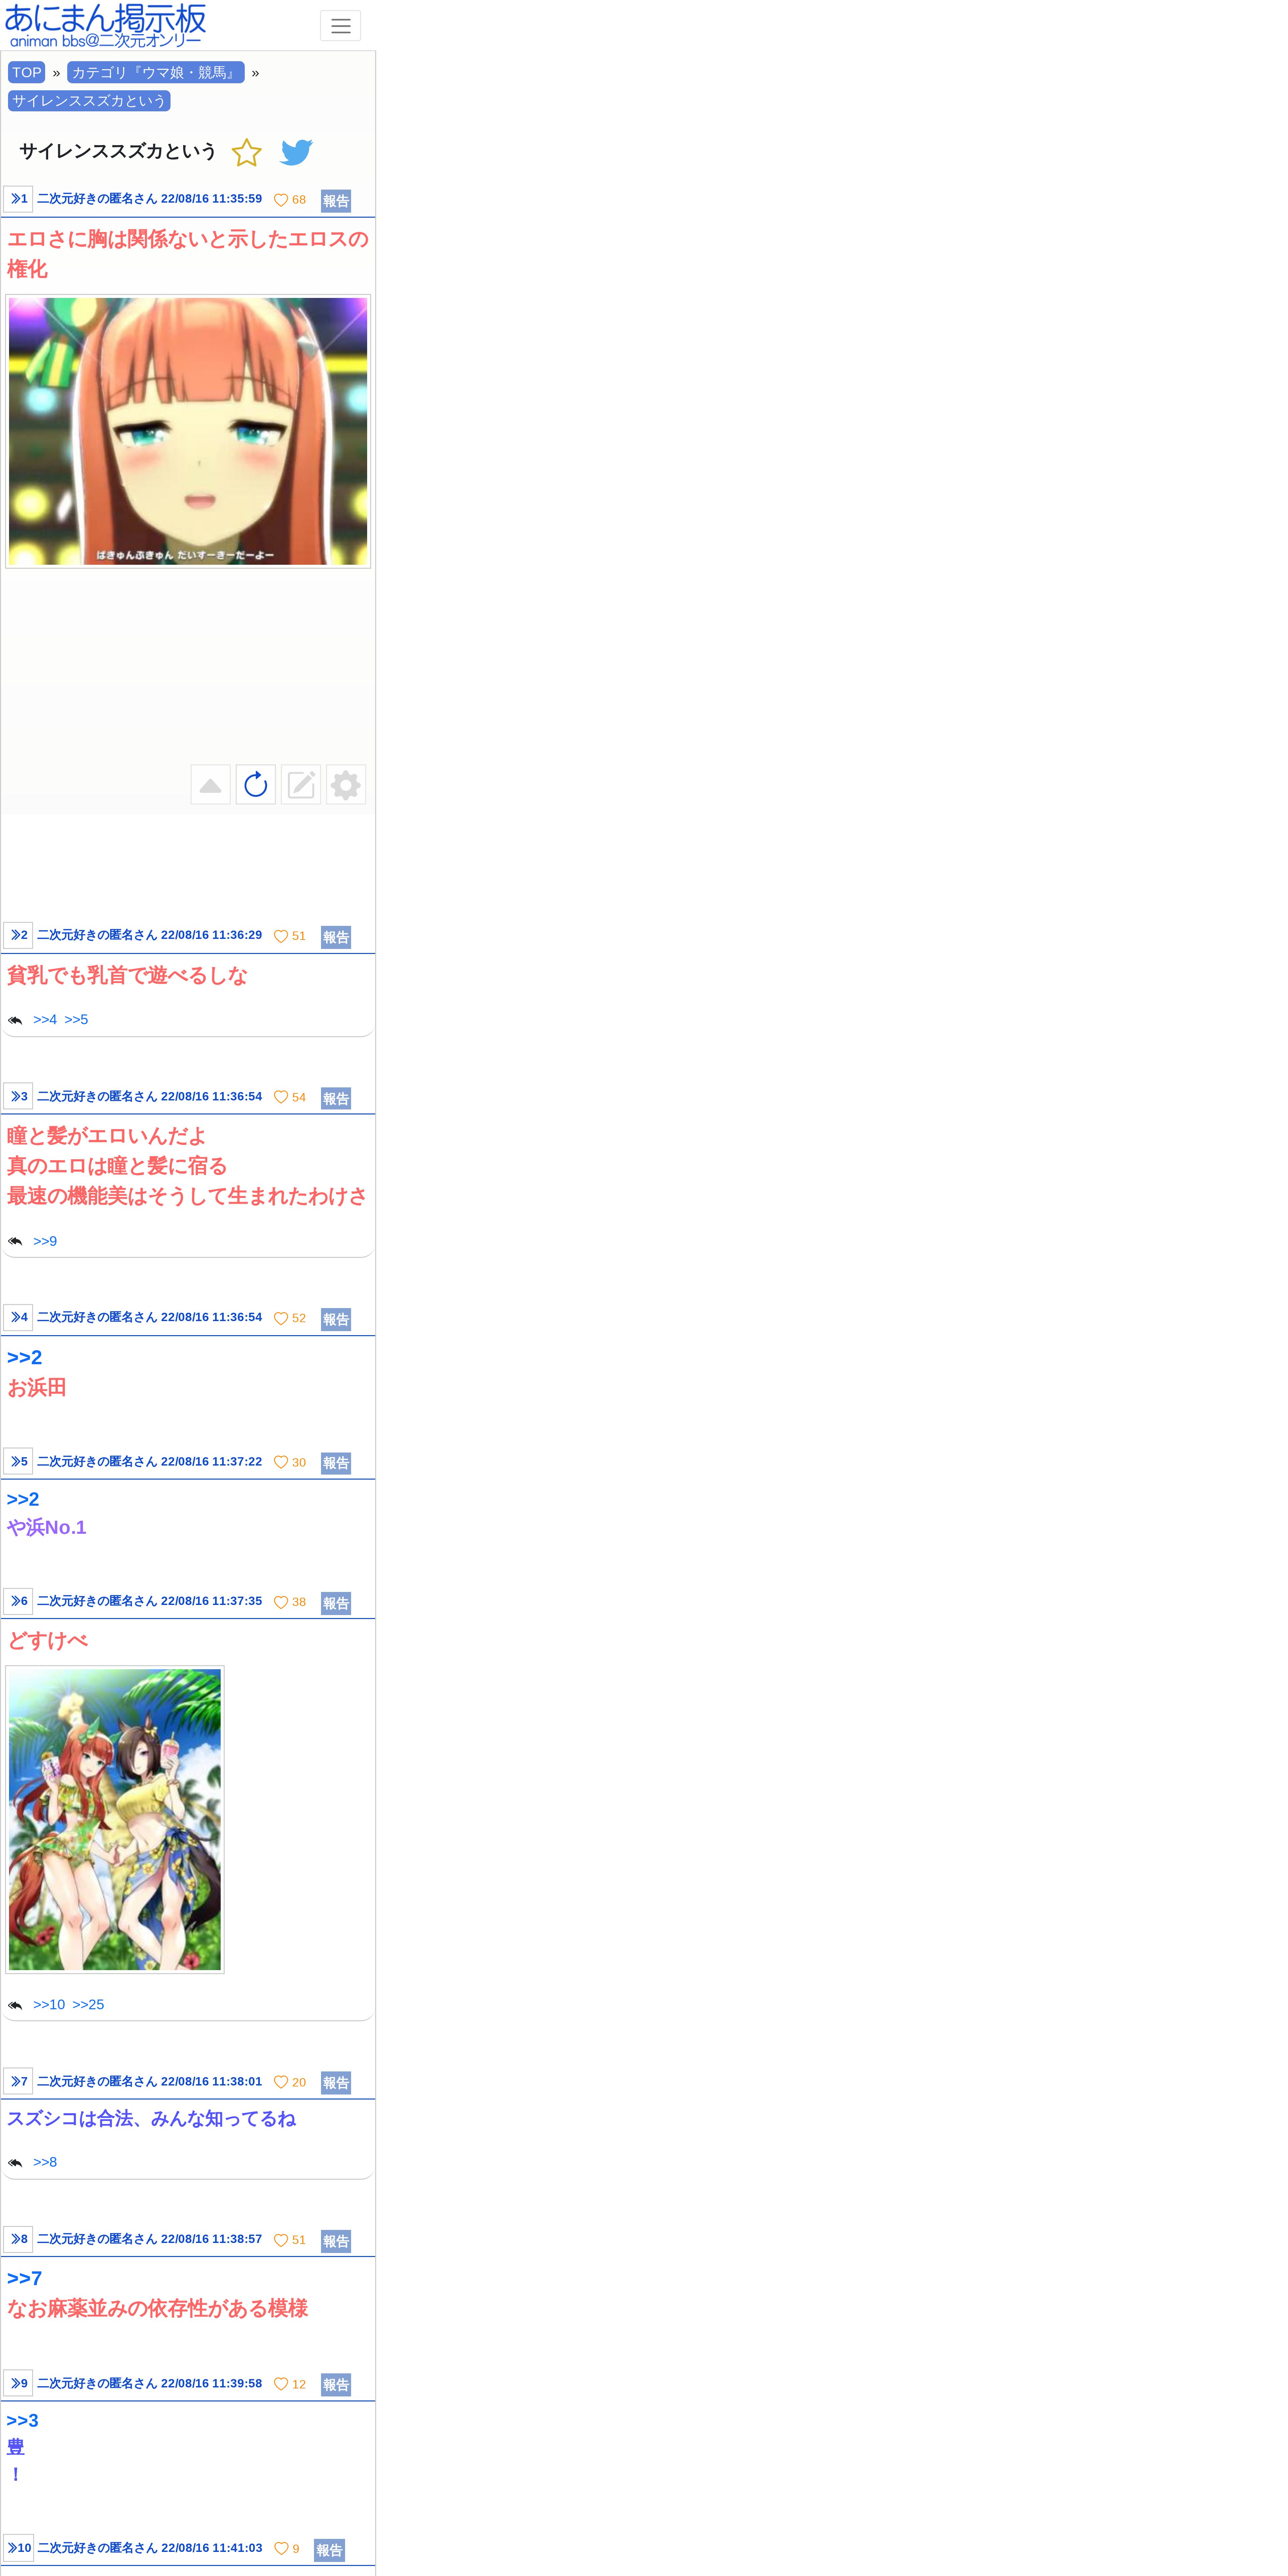1288x2576 pixels.
Task: Open the write post pencil icon
Action: click(301, 785)
